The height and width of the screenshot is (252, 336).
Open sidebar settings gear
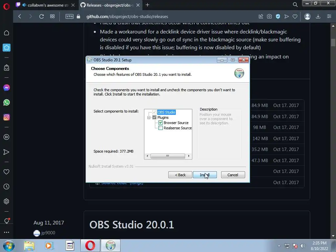point(7,201)
